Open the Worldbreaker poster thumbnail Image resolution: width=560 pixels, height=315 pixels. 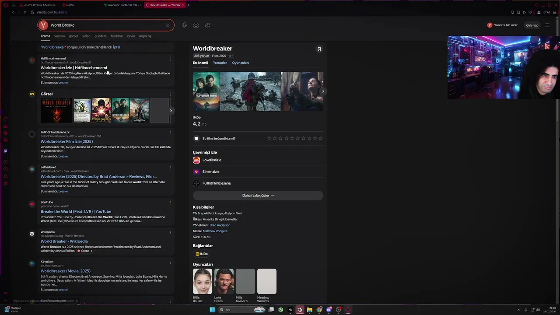click(206, 91)
